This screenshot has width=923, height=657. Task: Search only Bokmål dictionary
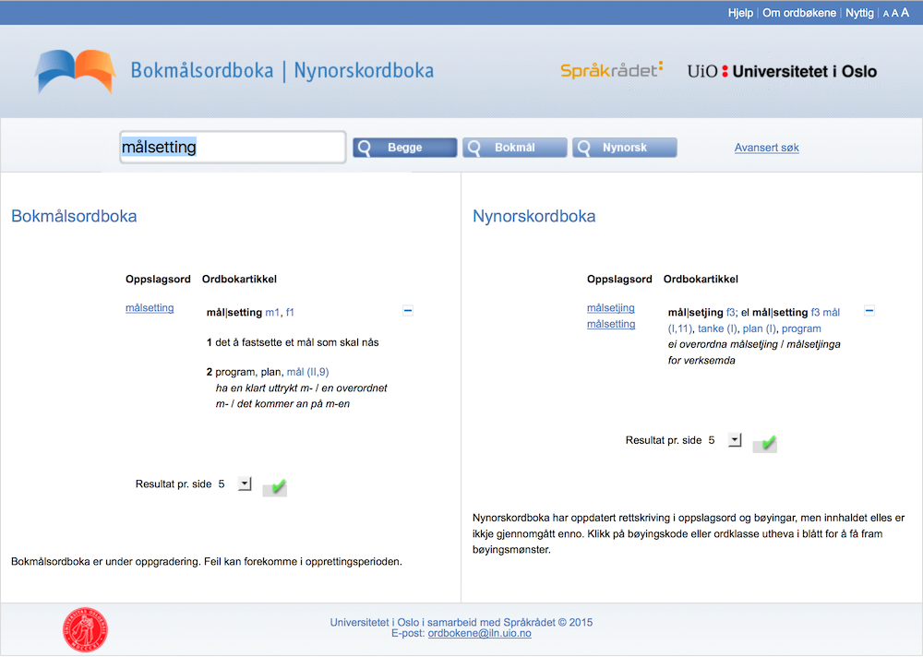click(514, 148)
